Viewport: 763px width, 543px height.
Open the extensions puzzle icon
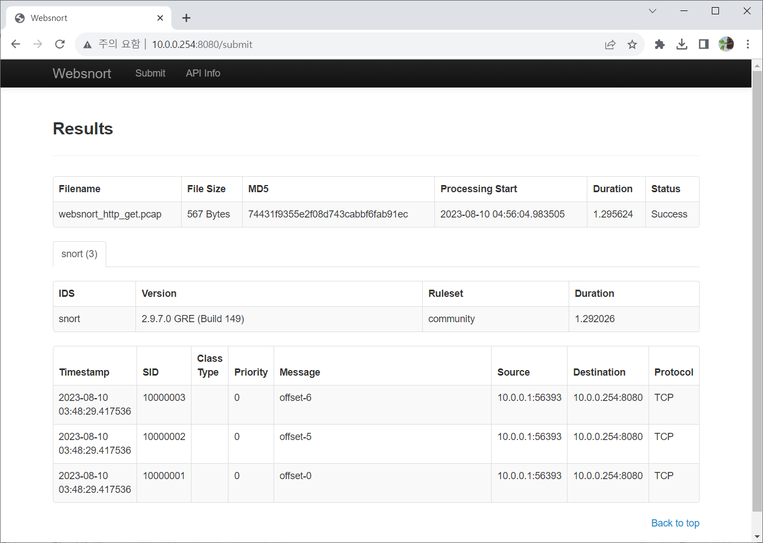point(660,44)
